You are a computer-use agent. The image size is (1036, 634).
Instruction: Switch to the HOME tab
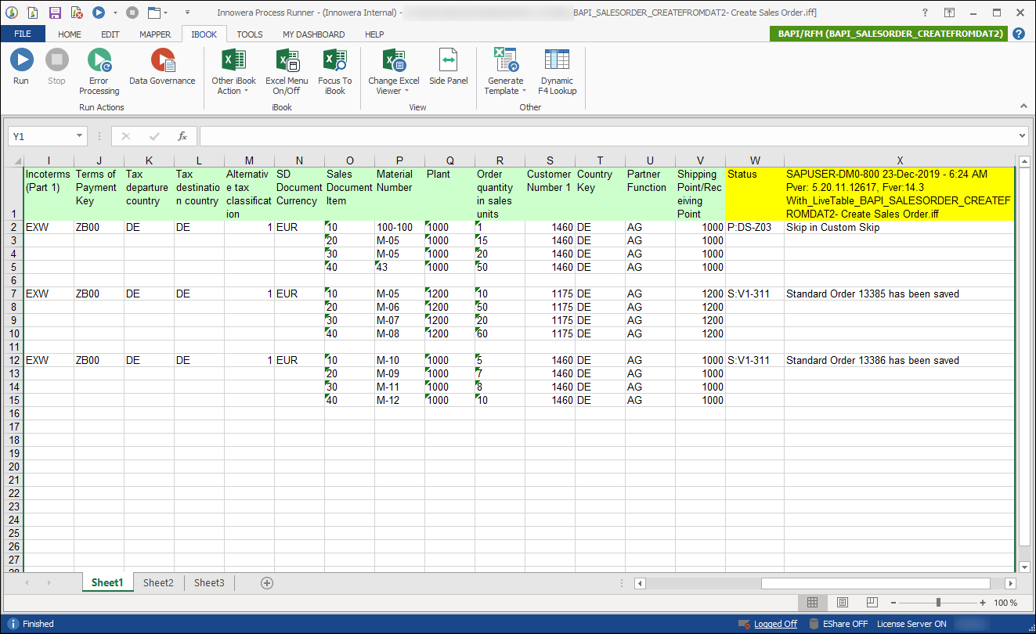(x=70, y=34)
